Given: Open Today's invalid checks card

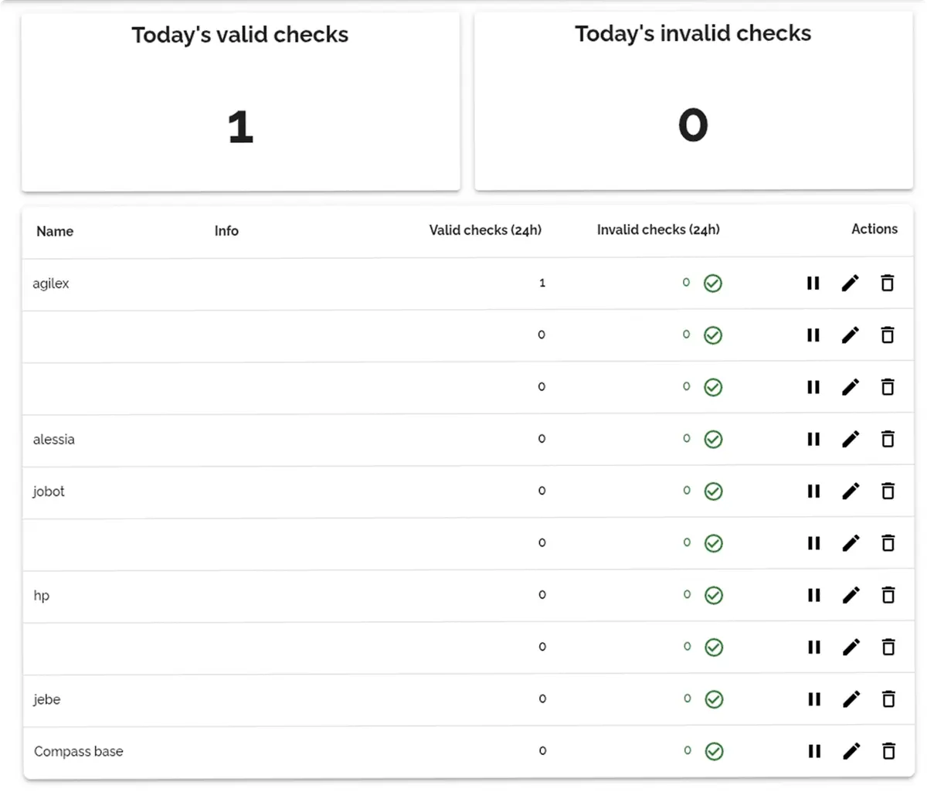Looking at the screenshot, I should coord(694,100).
